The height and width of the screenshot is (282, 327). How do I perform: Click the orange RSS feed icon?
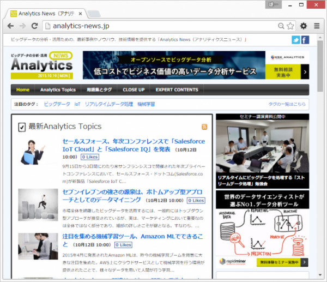click(x=204, y=127)
